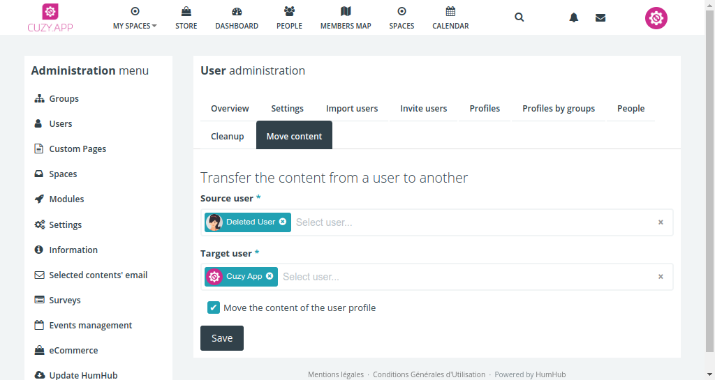The width and height of the screenshot is (715, 380).
Task: Clear the Source user selection field
Action: pos(661,222)
